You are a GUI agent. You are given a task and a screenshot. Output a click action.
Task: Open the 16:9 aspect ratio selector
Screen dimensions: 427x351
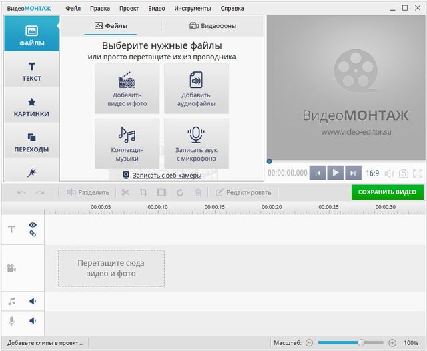point(372,173)
